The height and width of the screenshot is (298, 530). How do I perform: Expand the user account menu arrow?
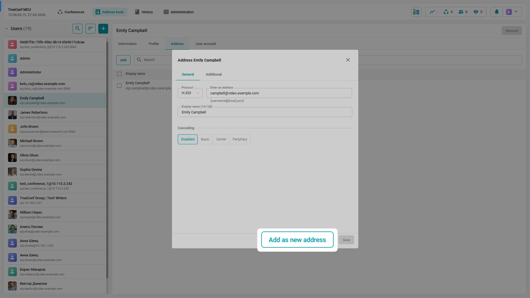(x=516, y=12)
